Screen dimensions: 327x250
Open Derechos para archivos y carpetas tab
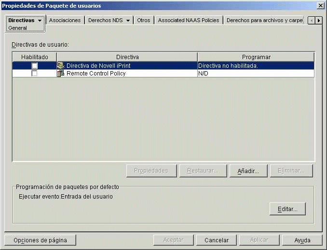coord(265,20)
